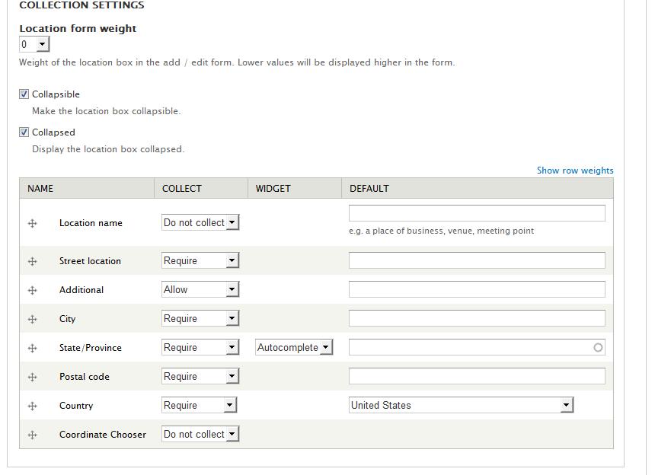
Task: Open the Autocomplete widget dropdown
Action: tap(294, 347)
